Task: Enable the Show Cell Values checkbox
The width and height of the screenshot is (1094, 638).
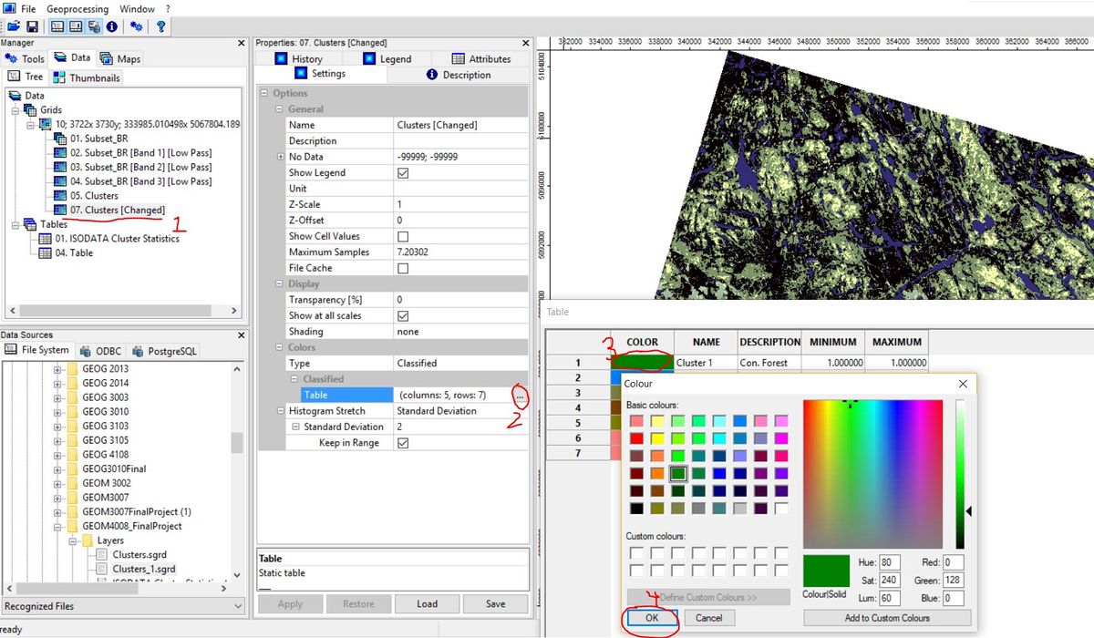Action: click(x=403, y=236)
